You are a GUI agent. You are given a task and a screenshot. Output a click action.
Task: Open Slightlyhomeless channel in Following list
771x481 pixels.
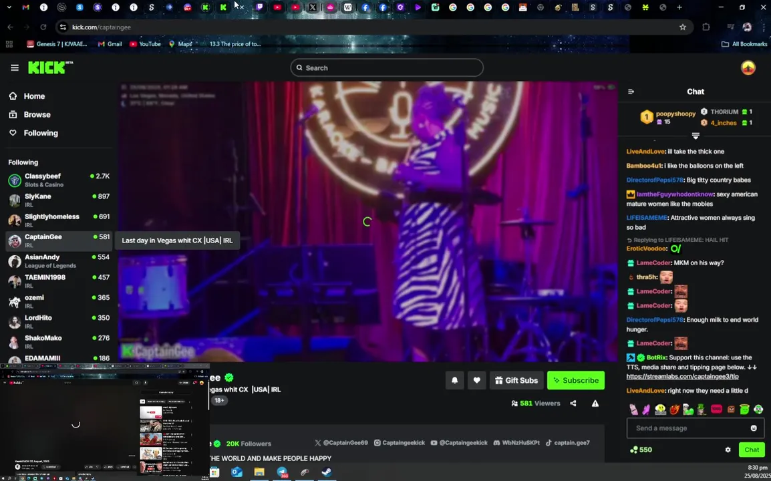[x=59, y=220]
